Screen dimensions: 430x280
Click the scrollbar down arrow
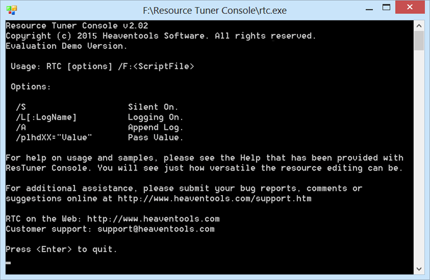(419, 269)
